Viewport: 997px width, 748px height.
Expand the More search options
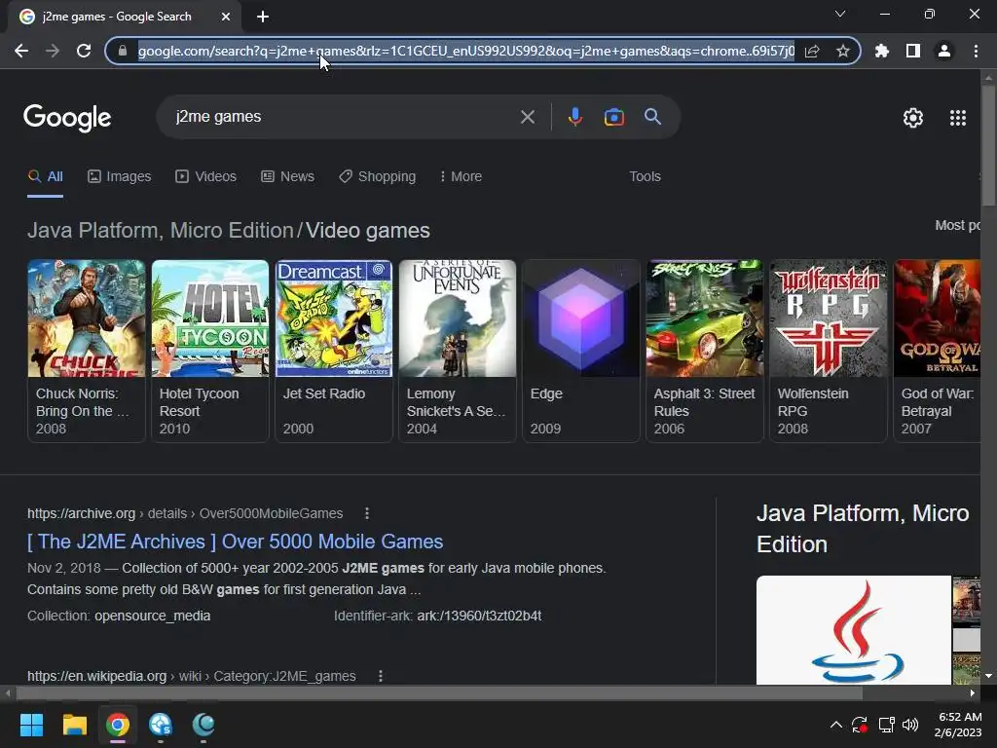click(x=461, y=177)
